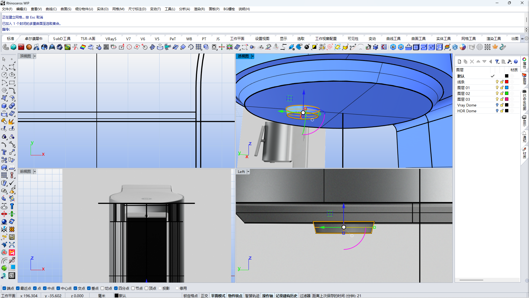Image resolution: width=529 pixels, height=298 pixels.
Task: Click the Circle tool icon
Action: point(4,75)
